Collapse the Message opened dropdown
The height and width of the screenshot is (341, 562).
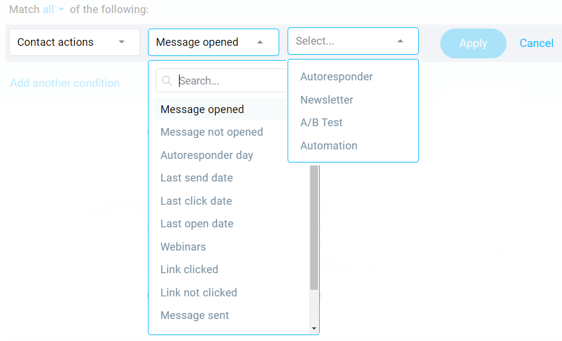click(x=213, y=42)
